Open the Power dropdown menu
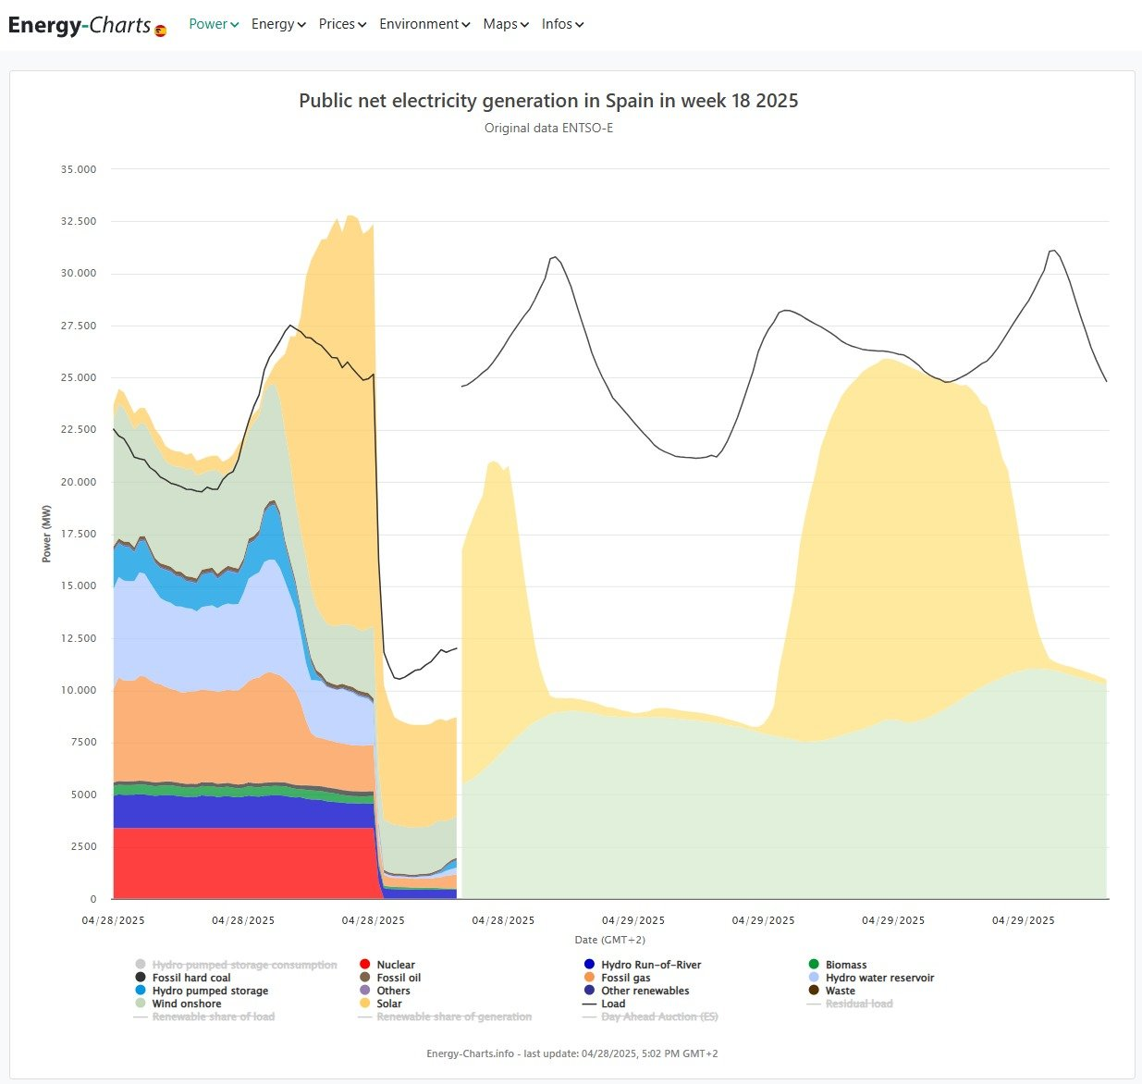The height and width of the screenshot is (1084, 1142). coord(214,24)
